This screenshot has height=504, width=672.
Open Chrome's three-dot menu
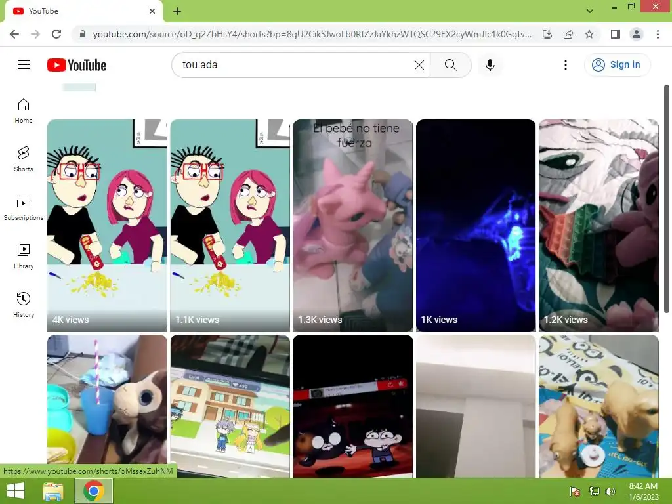[658, 34]
